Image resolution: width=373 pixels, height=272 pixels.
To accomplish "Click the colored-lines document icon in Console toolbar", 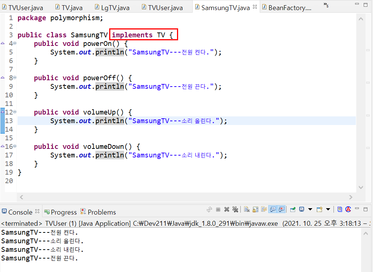I will pos(340,209).
